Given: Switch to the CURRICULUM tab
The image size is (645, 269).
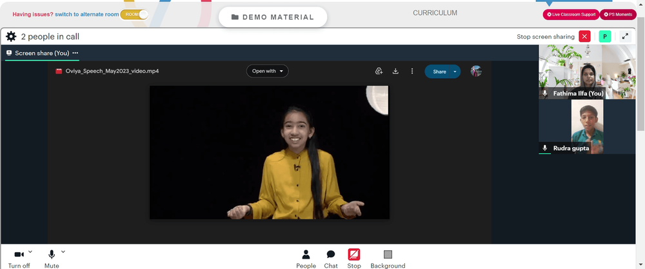Looking at the screenshot, I should click(435, 13).
